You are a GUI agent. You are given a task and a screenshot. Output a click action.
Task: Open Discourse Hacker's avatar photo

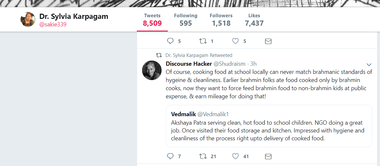pyautogui.click(x=152, y=70)
